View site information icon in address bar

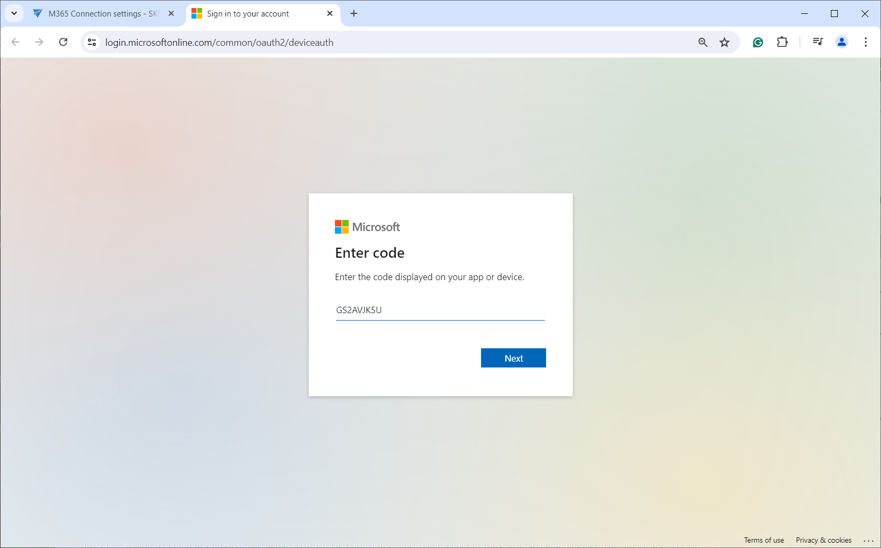(92, 42)
